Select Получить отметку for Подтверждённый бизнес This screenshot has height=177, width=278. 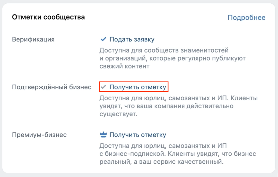138,87
